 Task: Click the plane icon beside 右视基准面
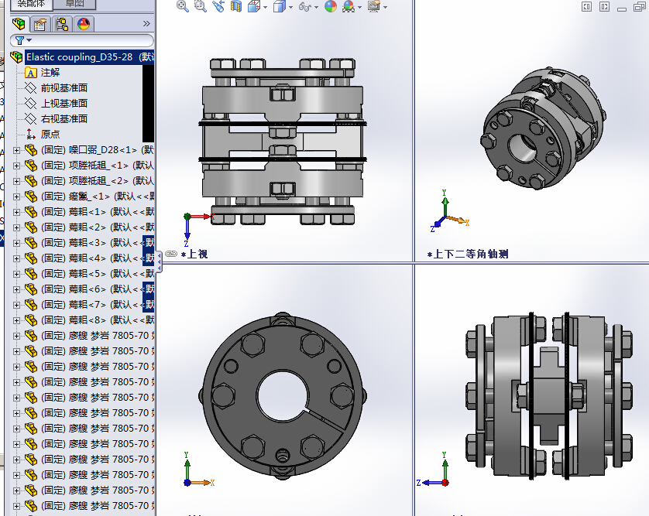coord(31,119)
